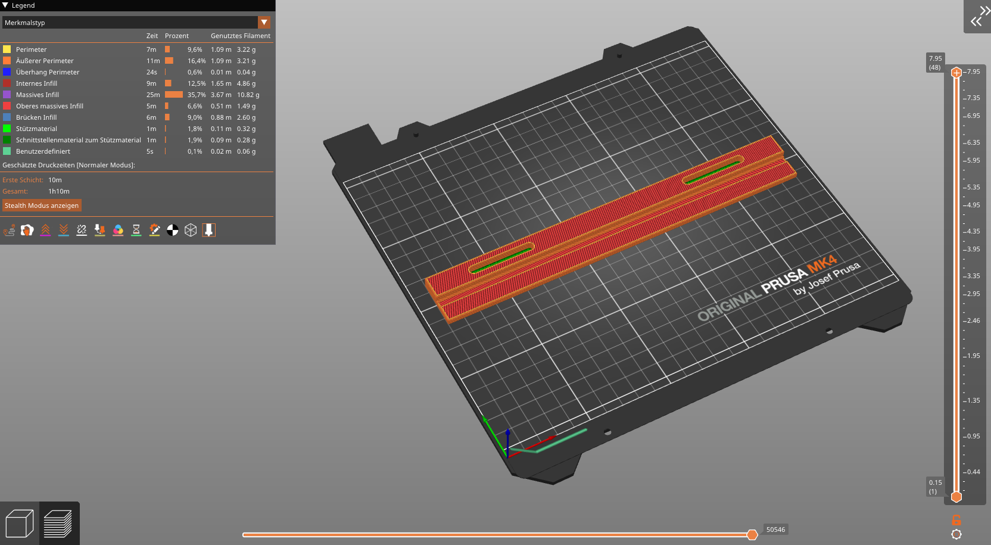Click the 4.95 tick on the layer ruler
The image size is (991, 545).
(973, 205)
